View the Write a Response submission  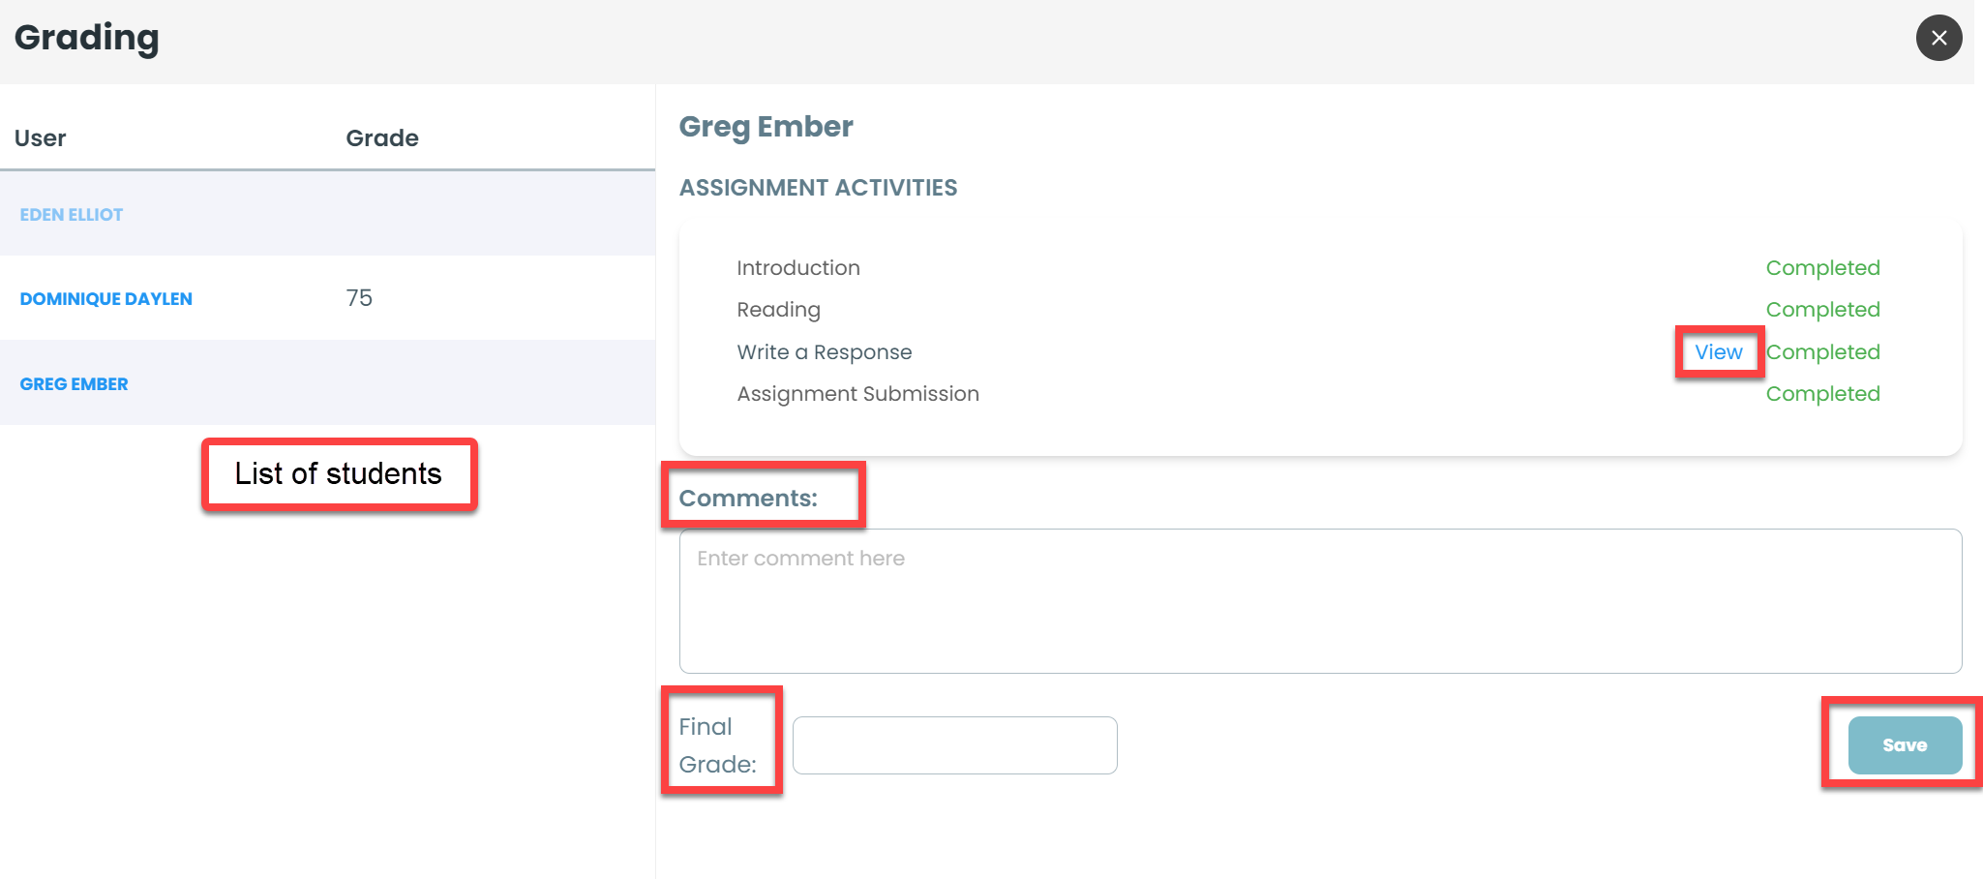pos(1719,352)
